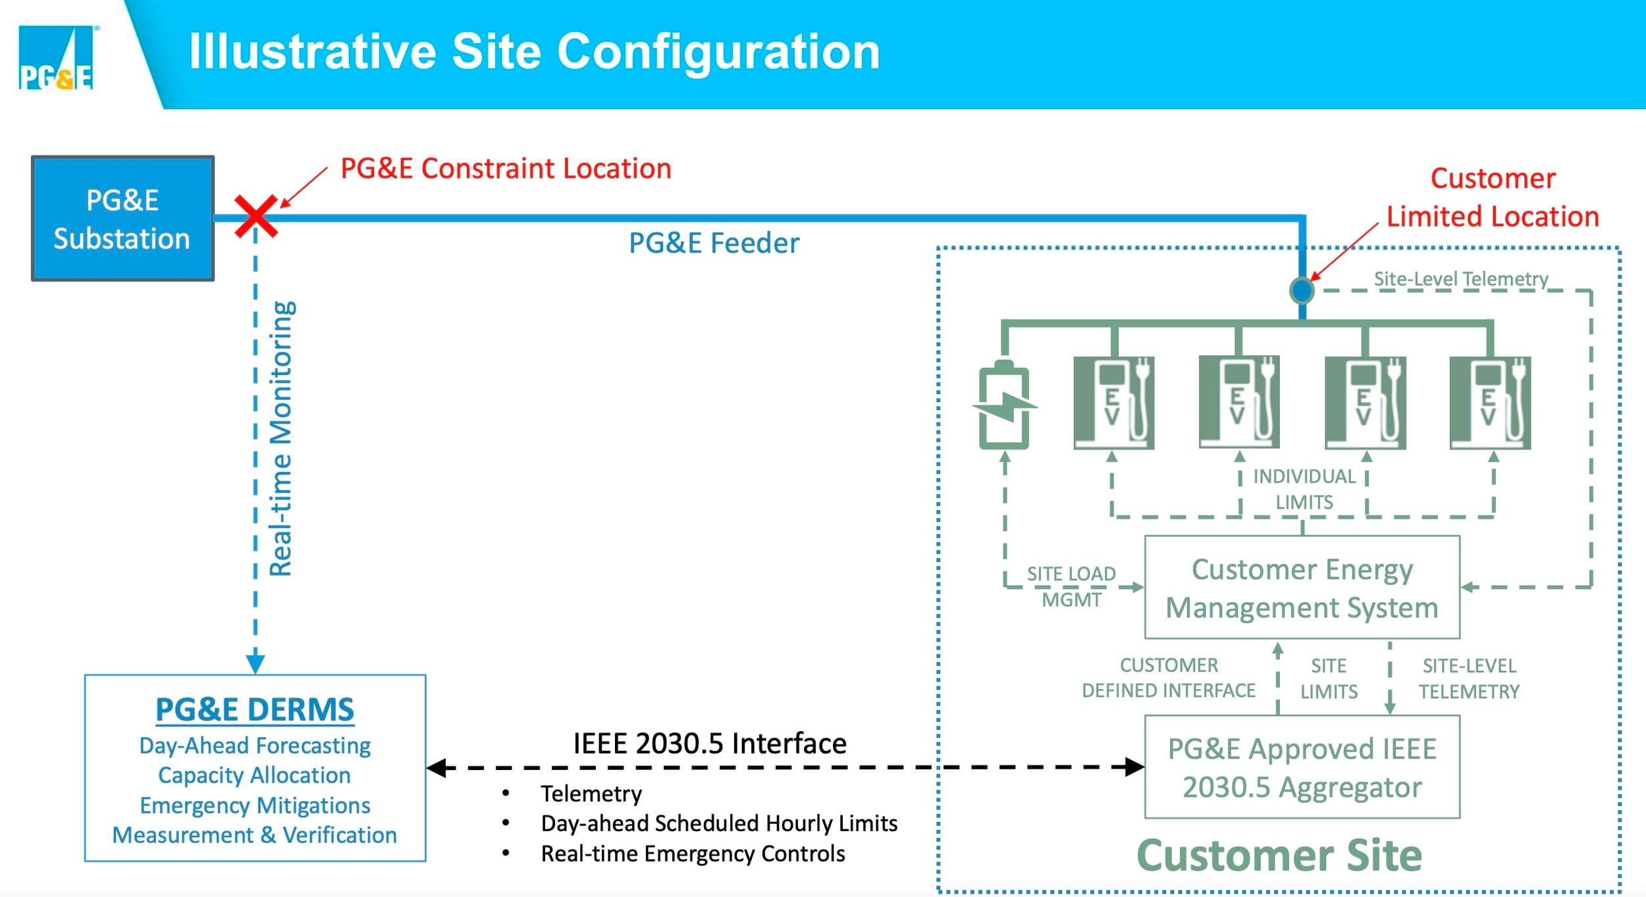Click the 'IEEE 2030.5 Interface' label
1646x897 pixels.
710,744
